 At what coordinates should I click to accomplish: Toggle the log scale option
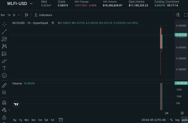point(177,120)
